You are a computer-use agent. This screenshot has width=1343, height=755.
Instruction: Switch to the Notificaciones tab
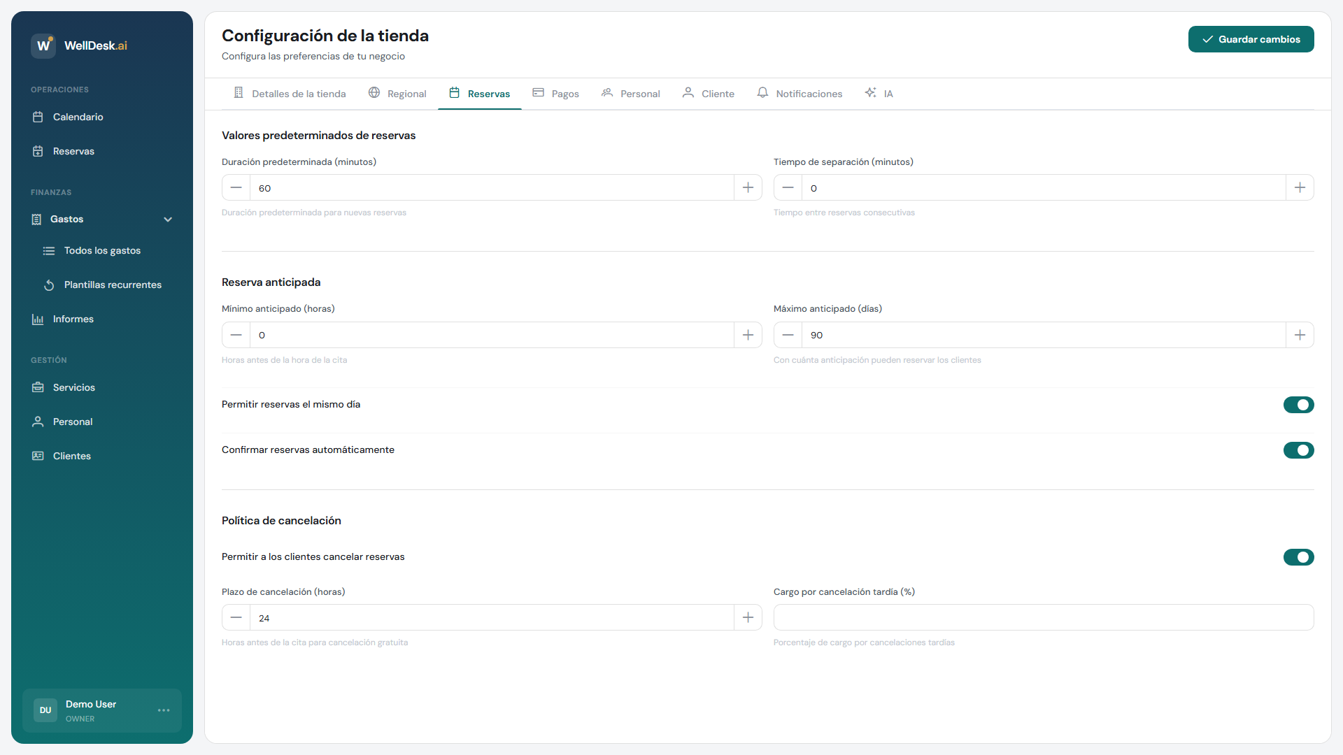click(x=800, y=93)
